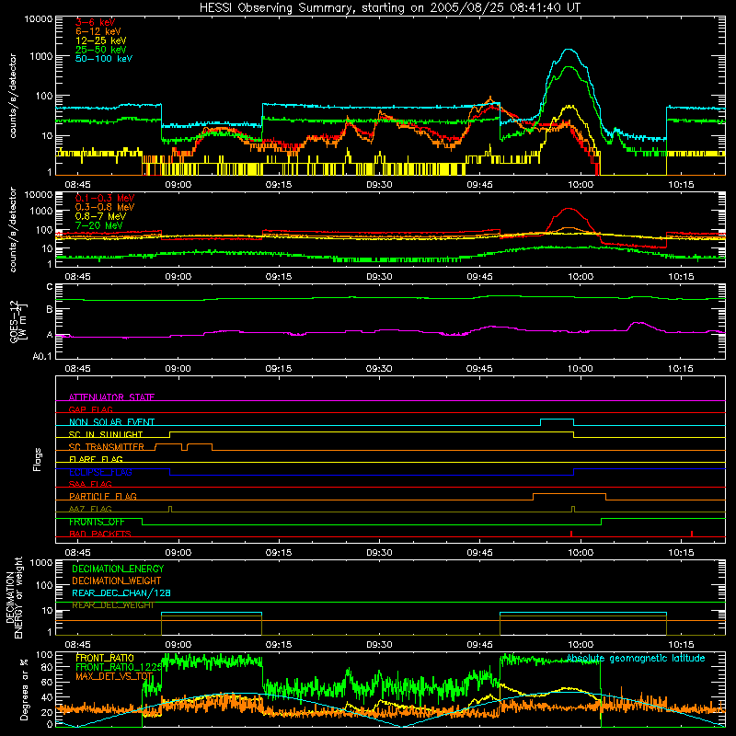The image size is (736, 736).
Task: Select the 50-100 keV legend label
Action: [x=104, y=59]
